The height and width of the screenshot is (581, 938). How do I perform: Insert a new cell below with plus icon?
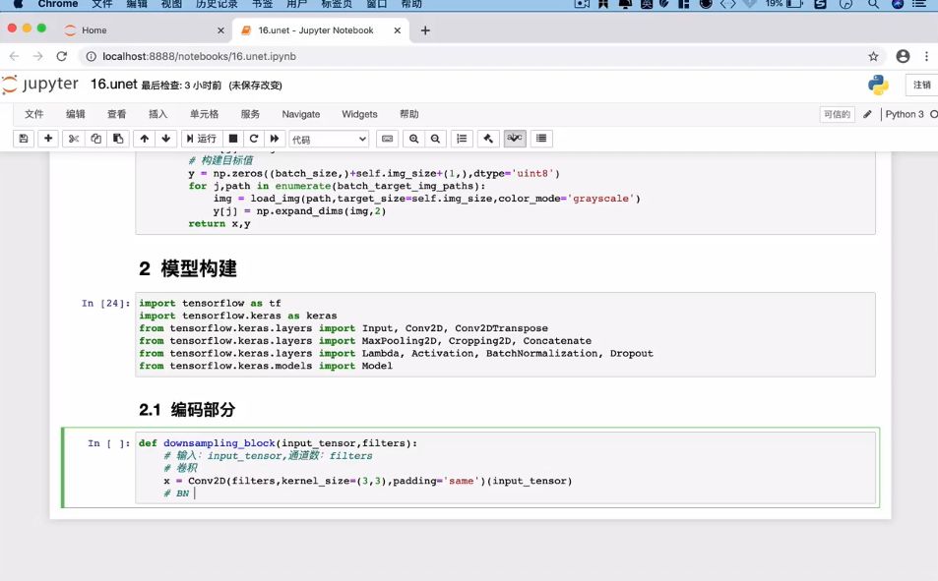(x=48, y=139)
